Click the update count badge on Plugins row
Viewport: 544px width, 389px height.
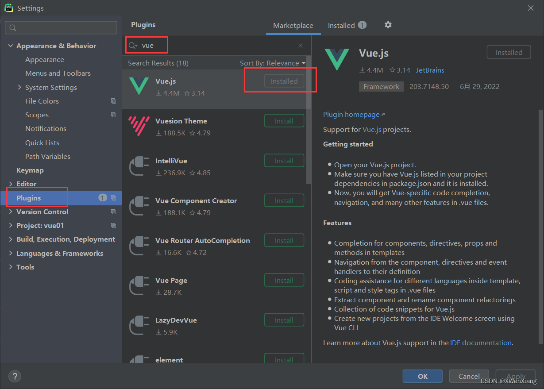103,198
